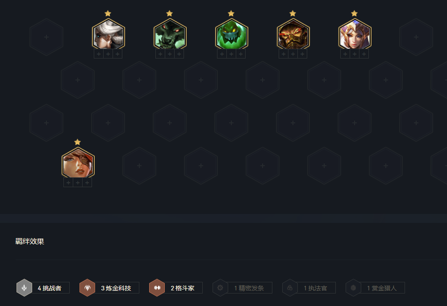The height and width of the screenshot is (306, 447).
Task: Select the bronze armored masked champion portrait
Action: point(293,34)
